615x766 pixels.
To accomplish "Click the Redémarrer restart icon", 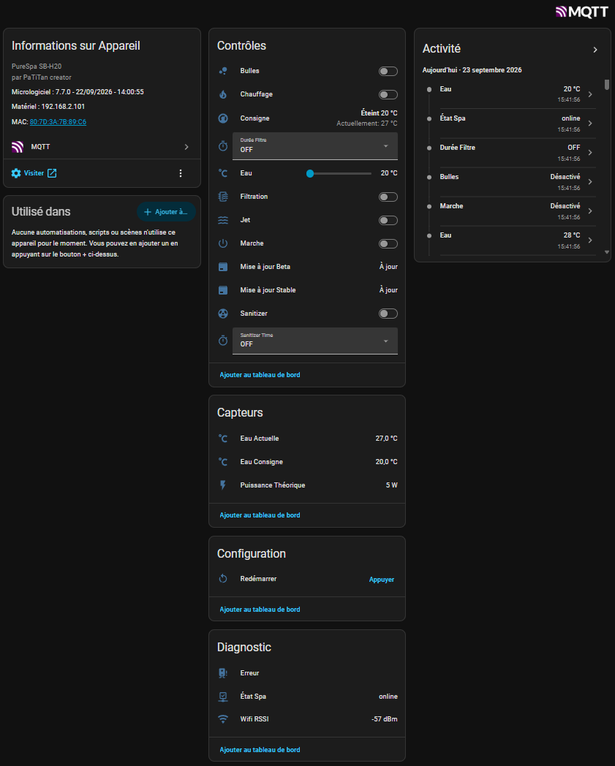I will [x=223, y=579].
